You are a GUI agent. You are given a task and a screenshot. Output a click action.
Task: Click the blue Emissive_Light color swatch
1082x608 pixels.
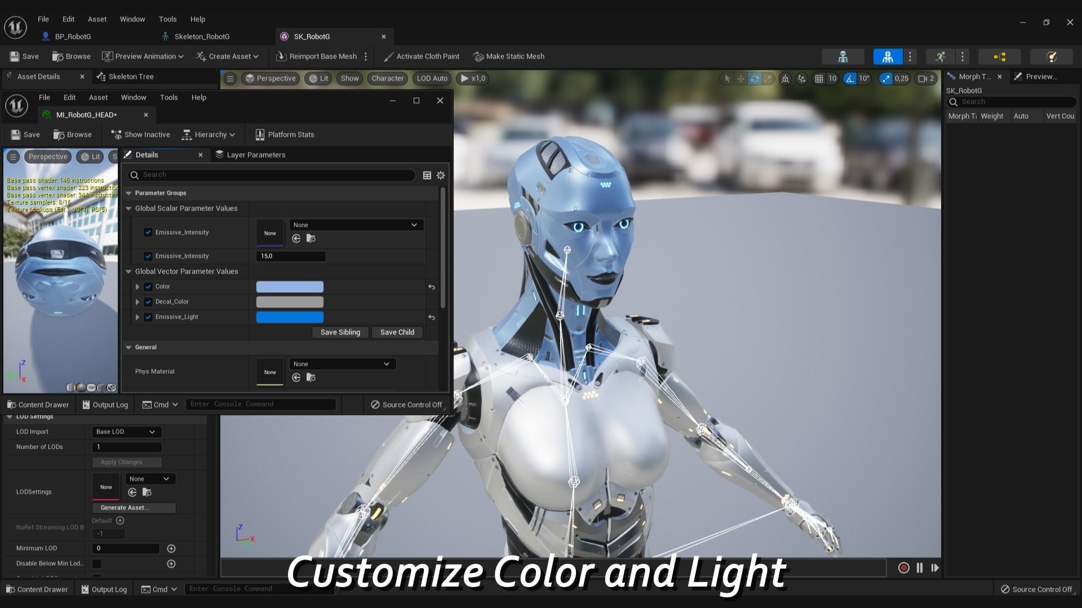tap(290, 318)
